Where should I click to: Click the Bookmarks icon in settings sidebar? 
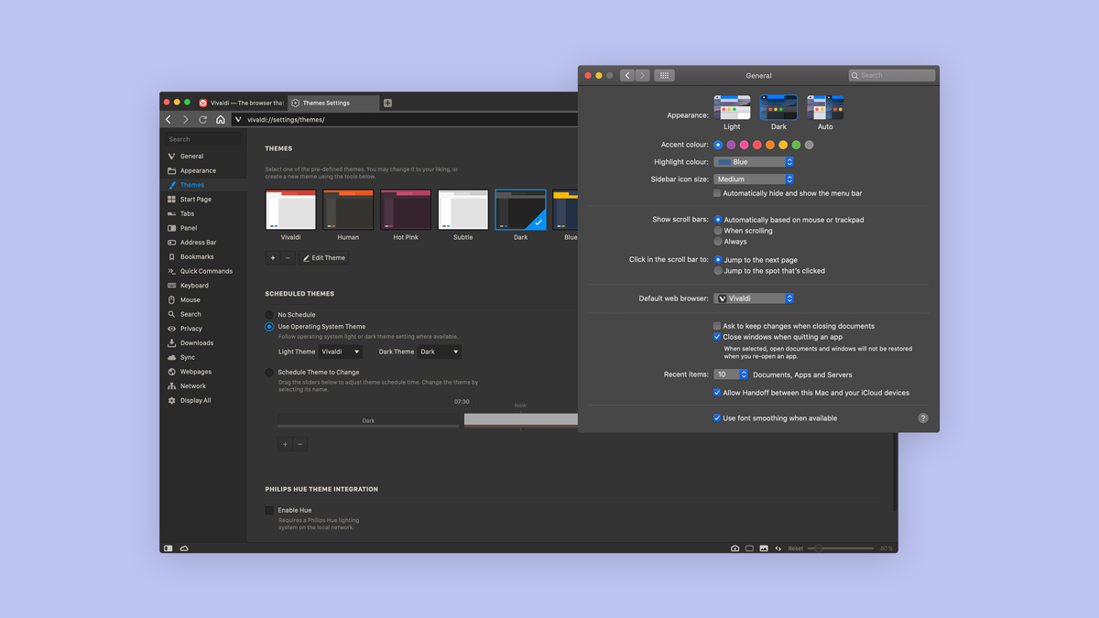[171, 257]
